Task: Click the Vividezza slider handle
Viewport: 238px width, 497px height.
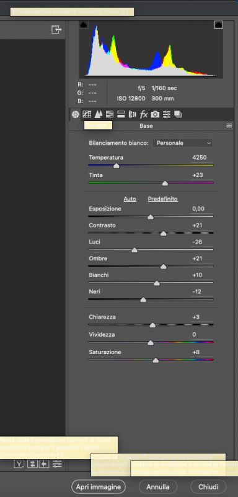Action: pos(151,343)
